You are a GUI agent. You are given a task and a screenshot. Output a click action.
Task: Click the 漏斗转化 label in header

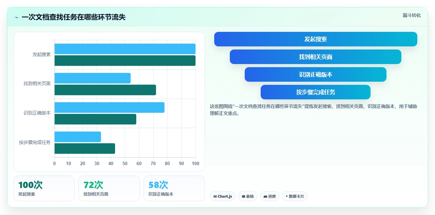pos(411,15)
